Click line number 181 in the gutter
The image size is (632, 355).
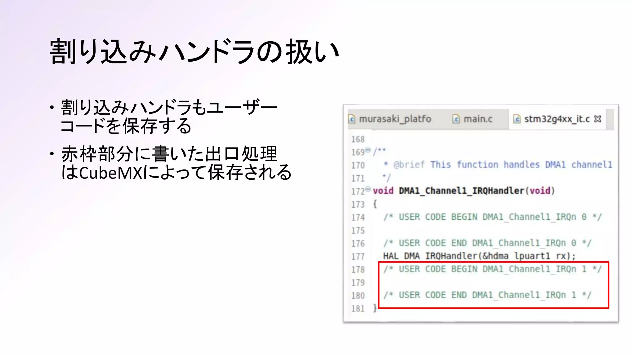358,309
